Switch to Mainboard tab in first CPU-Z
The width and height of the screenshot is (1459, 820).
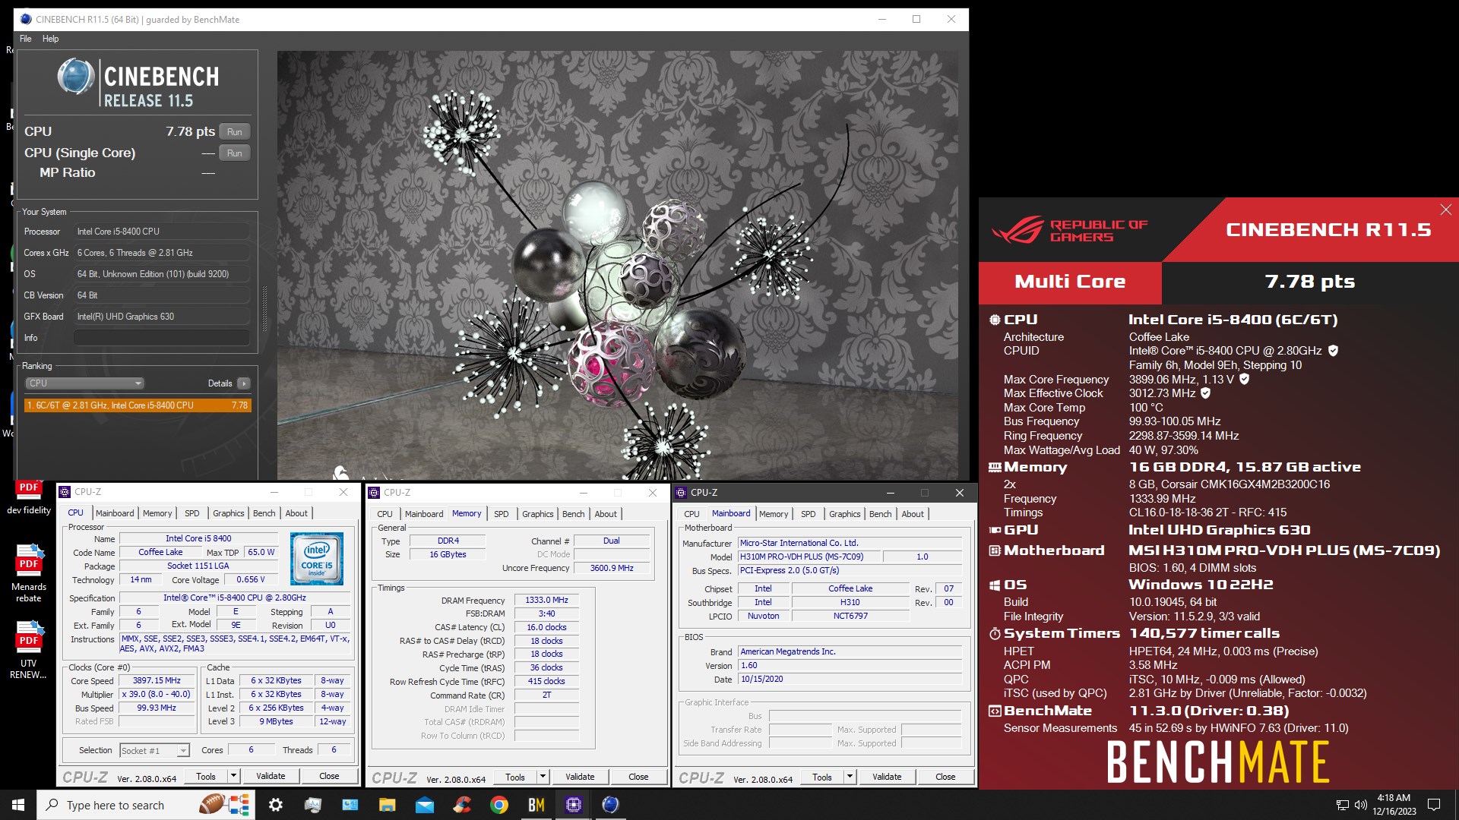115,513
